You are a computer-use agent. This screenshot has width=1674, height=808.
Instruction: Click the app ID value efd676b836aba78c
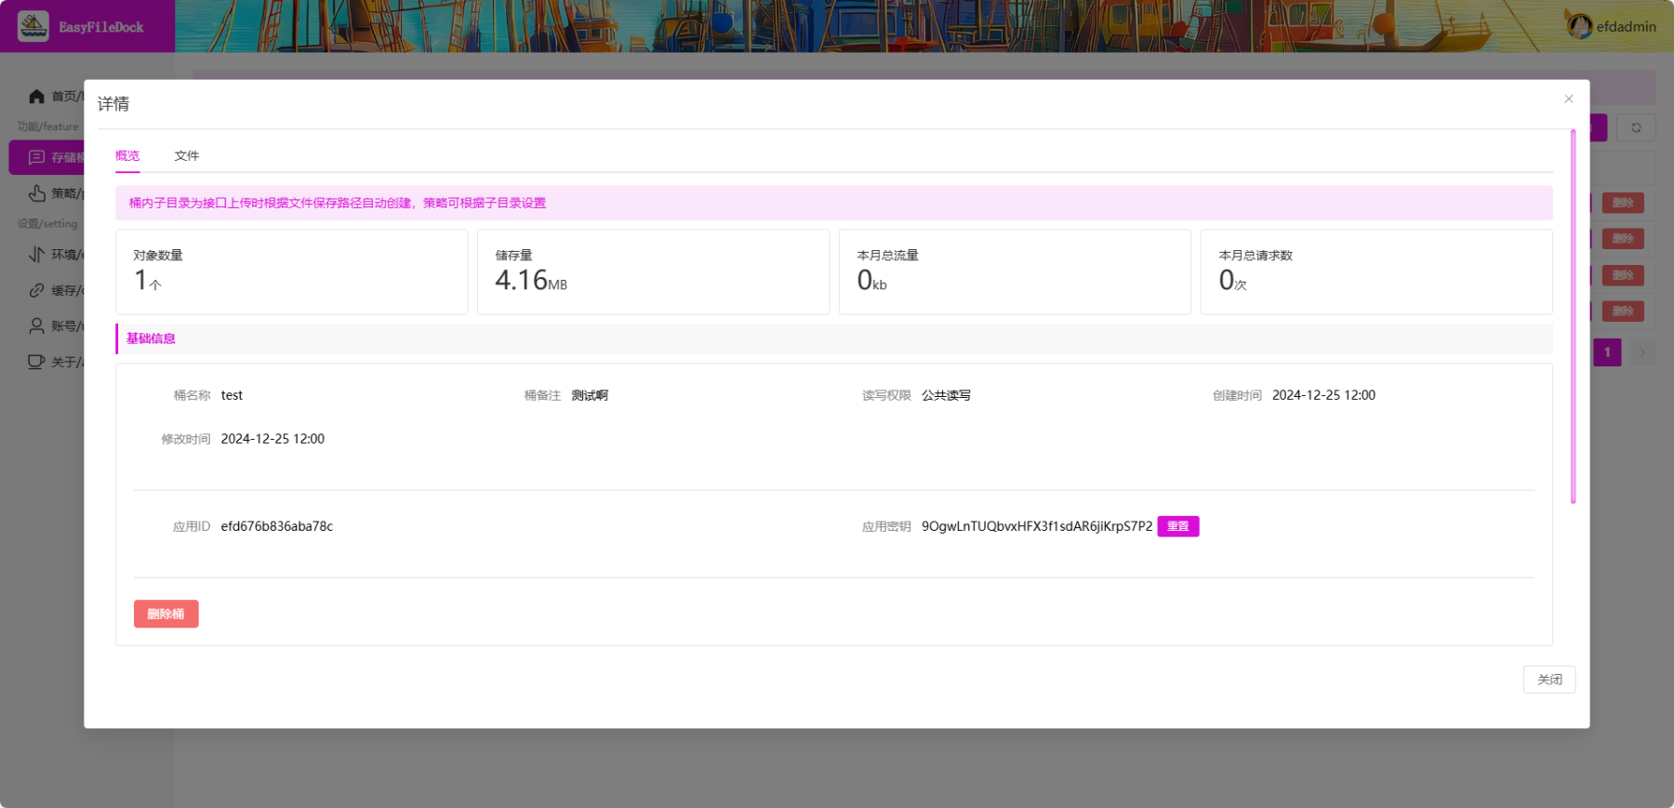(x=277, y=526)
